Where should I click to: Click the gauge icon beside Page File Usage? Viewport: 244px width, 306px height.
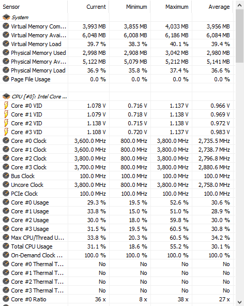point(6,79)
